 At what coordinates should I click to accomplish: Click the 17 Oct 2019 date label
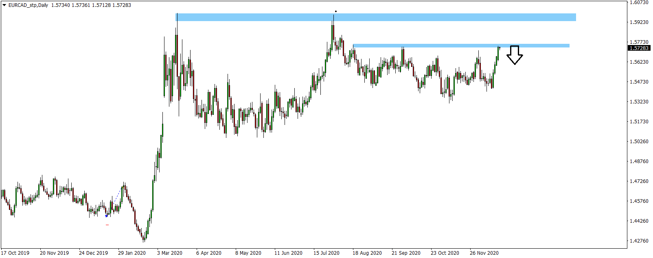point(15,253)
